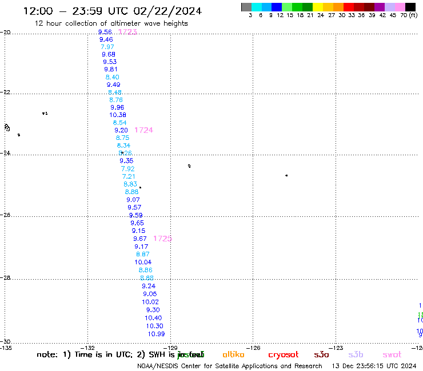Click the 10.04 wave height value
The image size is (423, 371).
pyautogui.click(x=143, y=262)
